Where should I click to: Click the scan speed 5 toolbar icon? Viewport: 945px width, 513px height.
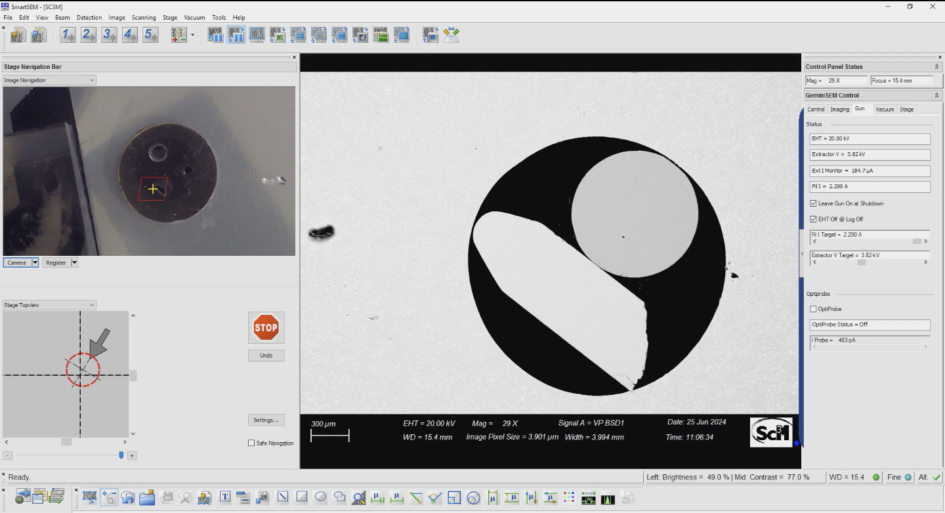click(151, 35)
